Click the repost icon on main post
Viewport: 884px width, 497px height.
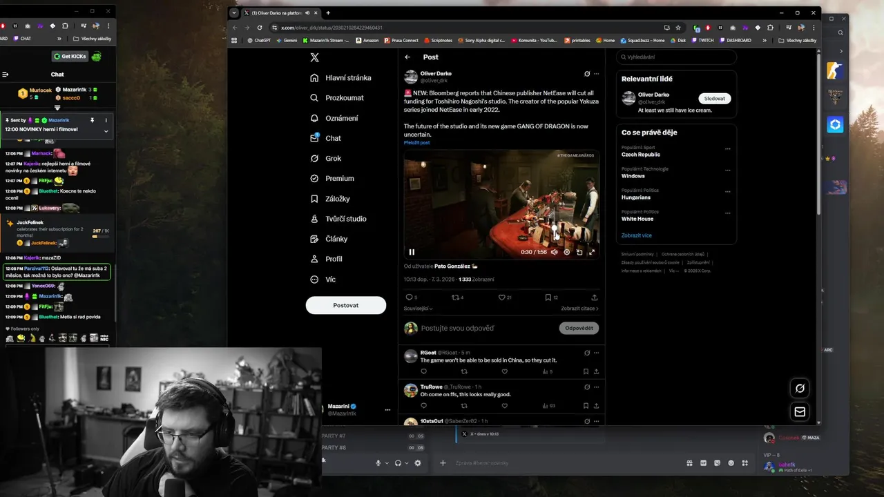click(454, 298)
